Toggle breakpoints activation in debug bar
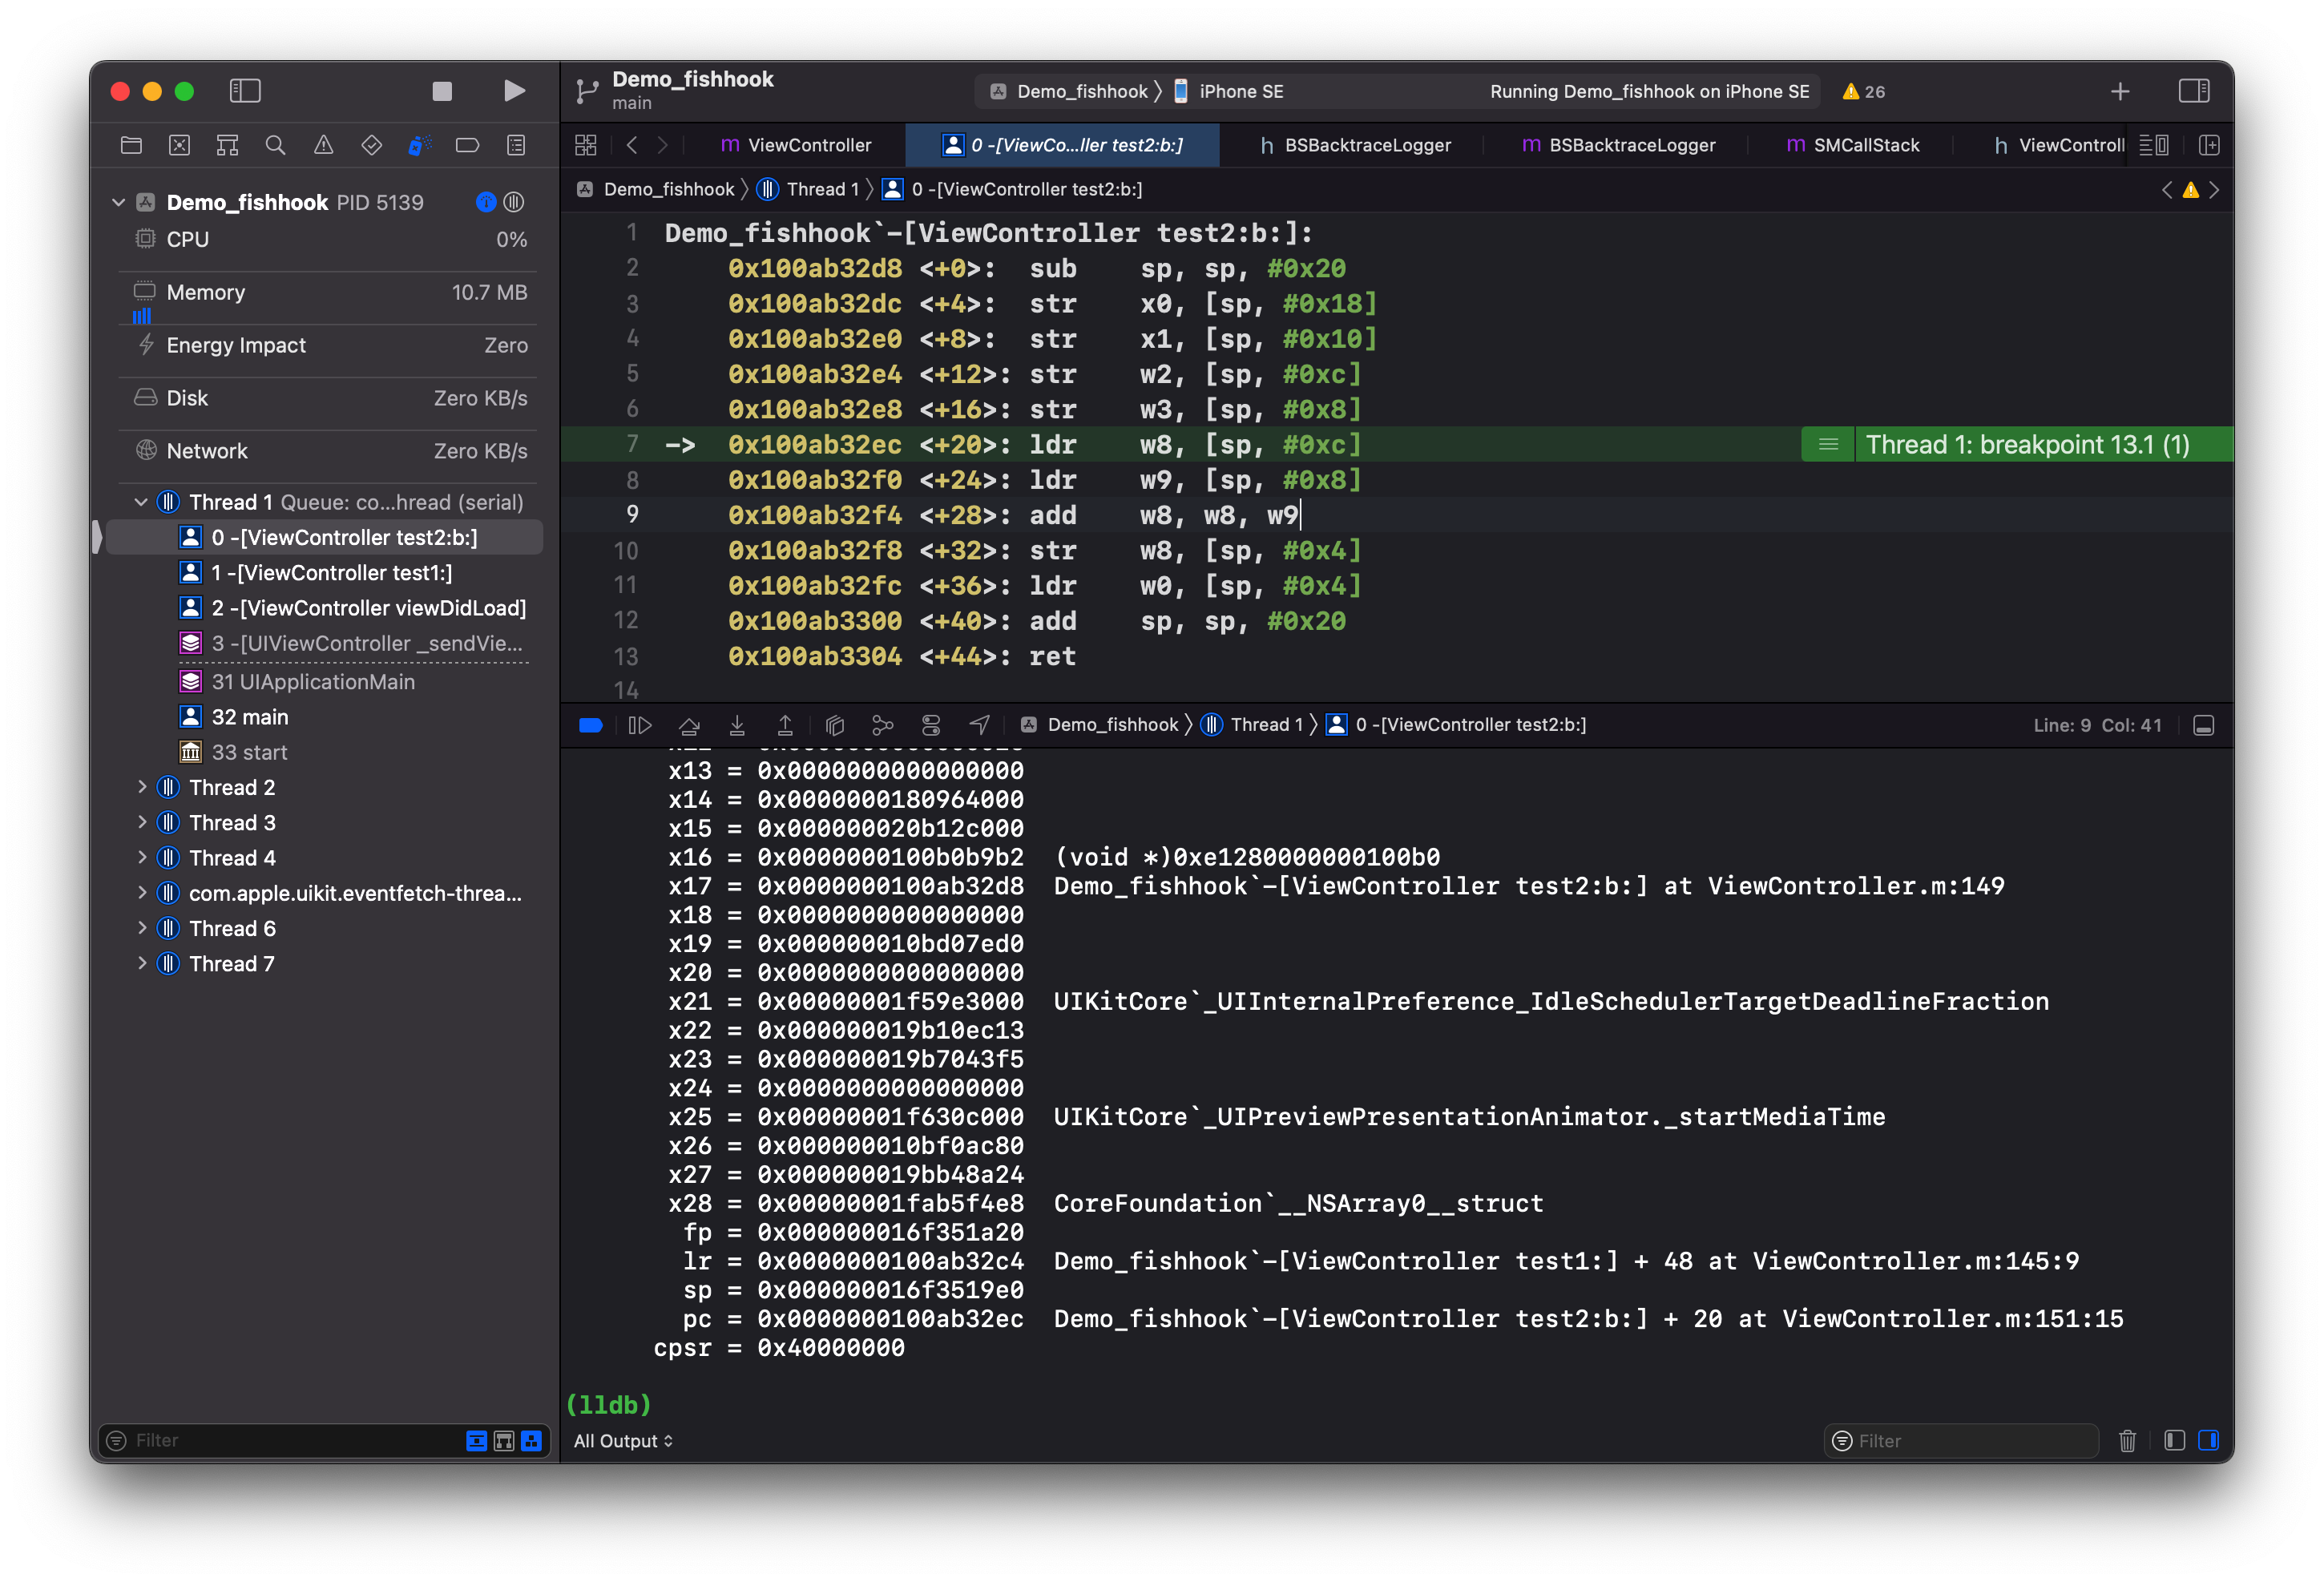The width and height of the screenshot is (2324, 1582). (x=591, y=725)
